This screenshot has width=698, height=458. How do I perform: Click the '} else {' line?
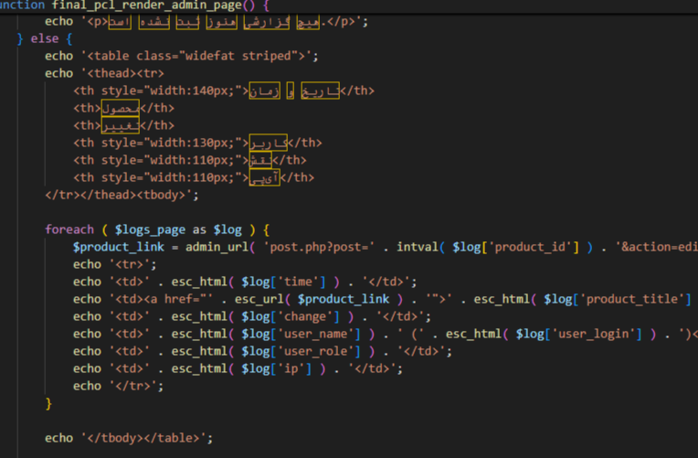point(45,38)
